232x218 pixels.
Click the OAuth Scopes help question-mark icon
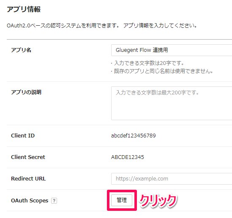(54, 201)
